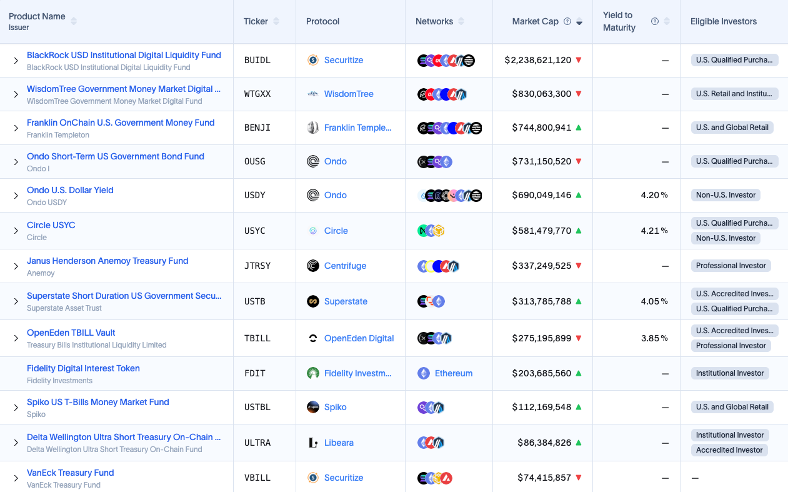Screen dimensions: 788x492
Task: Open Ondo U.S. Dollar Yield product
Action: (70, 190)
